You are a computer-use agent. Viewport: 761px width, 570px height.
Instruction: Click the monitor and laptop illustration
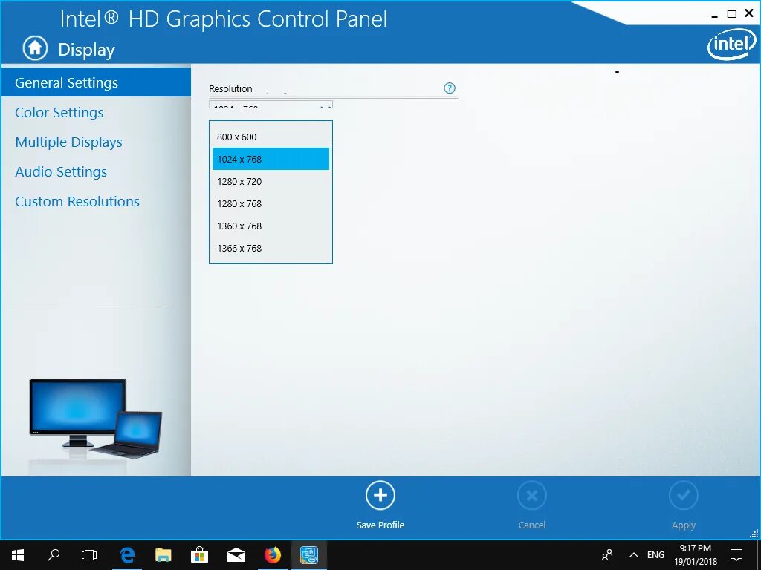(x=96, y=419)
